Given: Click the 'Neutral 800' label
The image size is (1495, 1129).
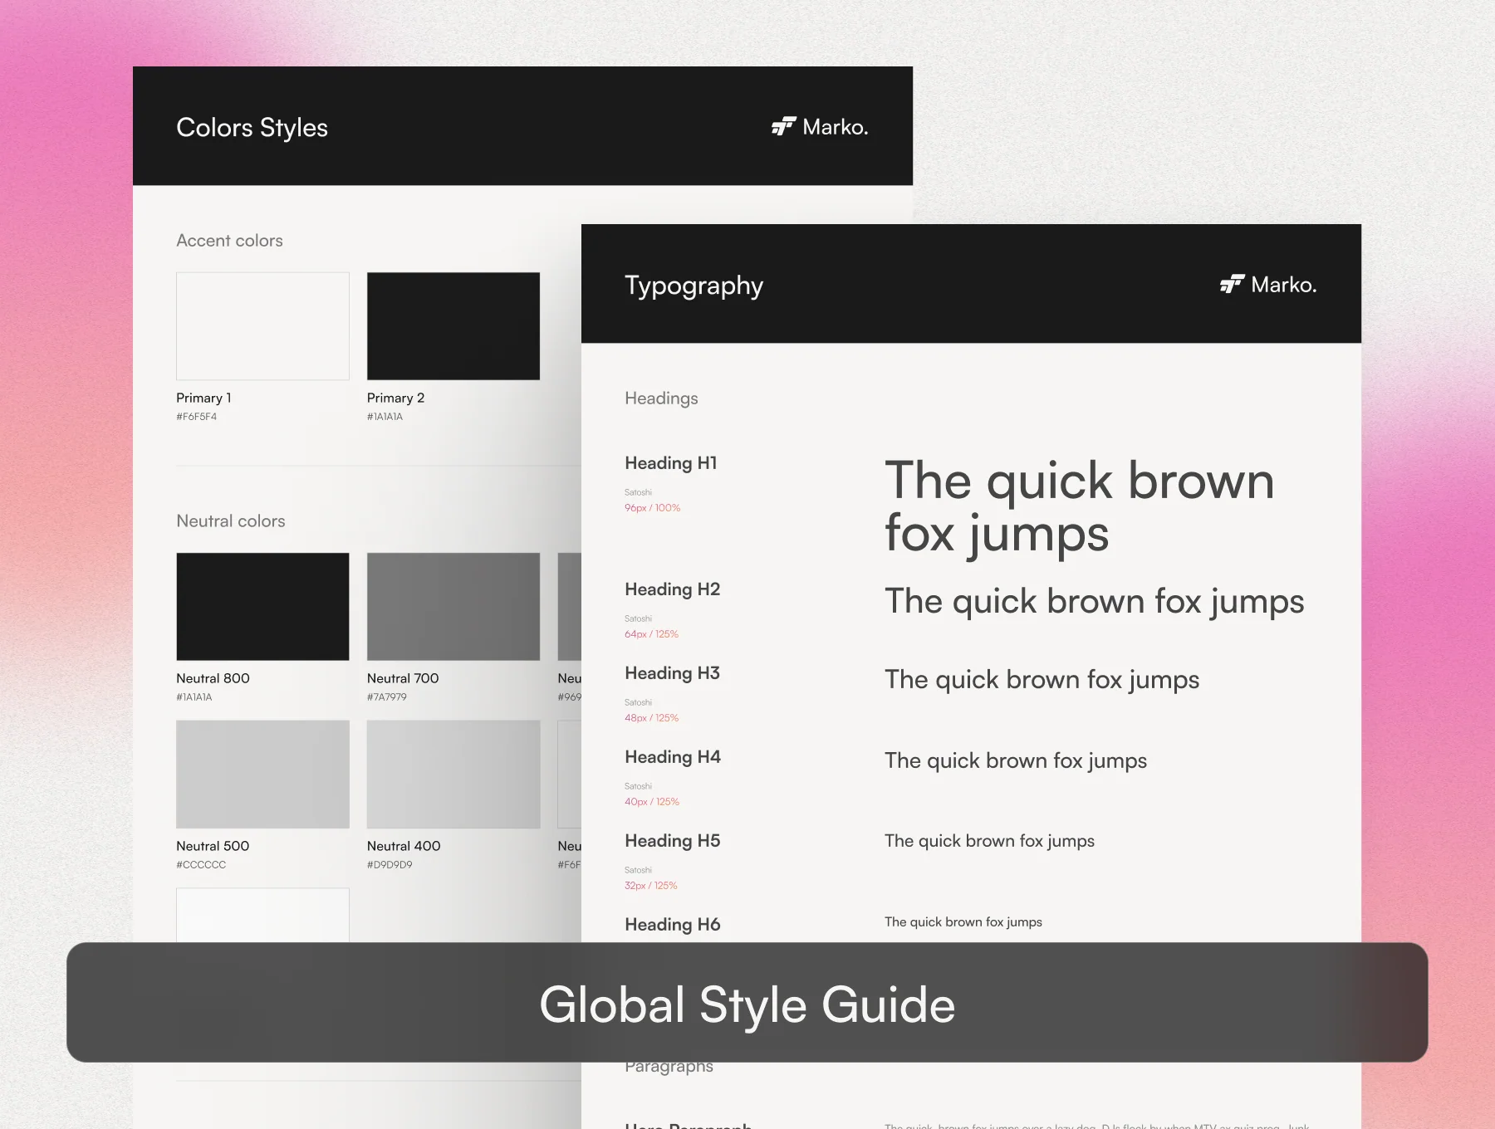Looking at the screenshot, I should coord(213,678).
